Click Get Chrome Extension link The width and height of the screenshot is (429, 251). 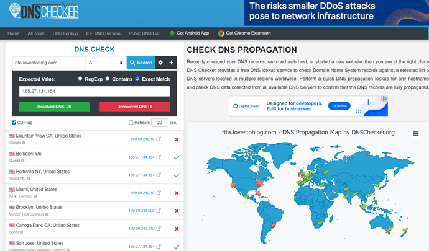[244, 33]
